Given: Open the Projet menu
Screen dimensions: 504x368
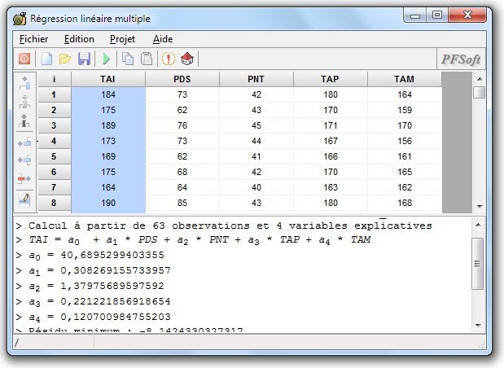Looking at the screenshot, I should point(123,38).
